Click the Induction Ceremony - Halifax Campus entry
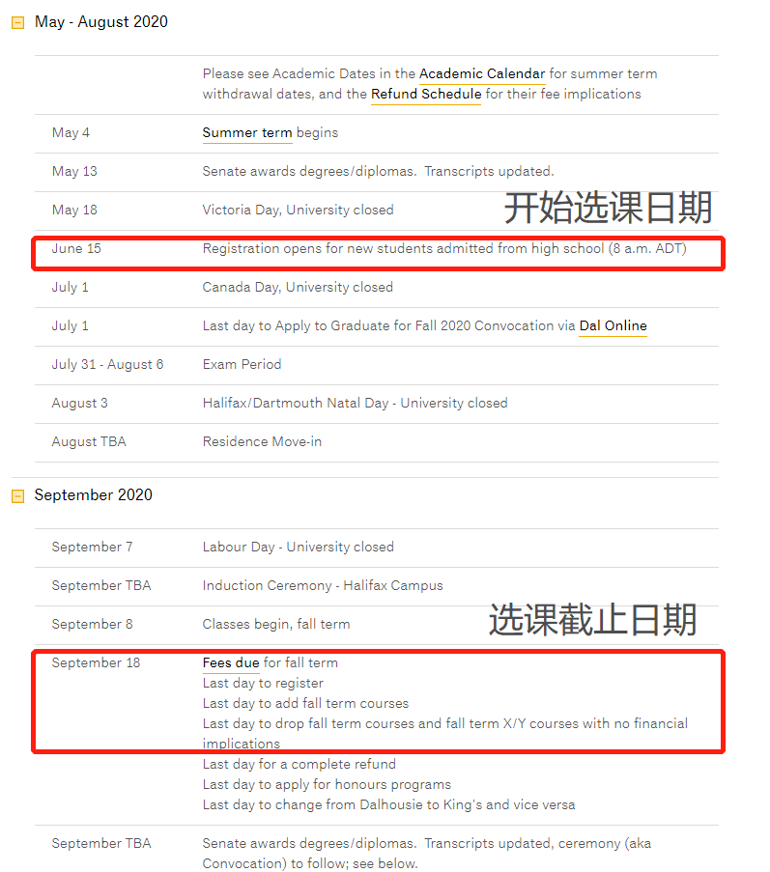This screenshot has height=872, width=770. coord(323,586)
